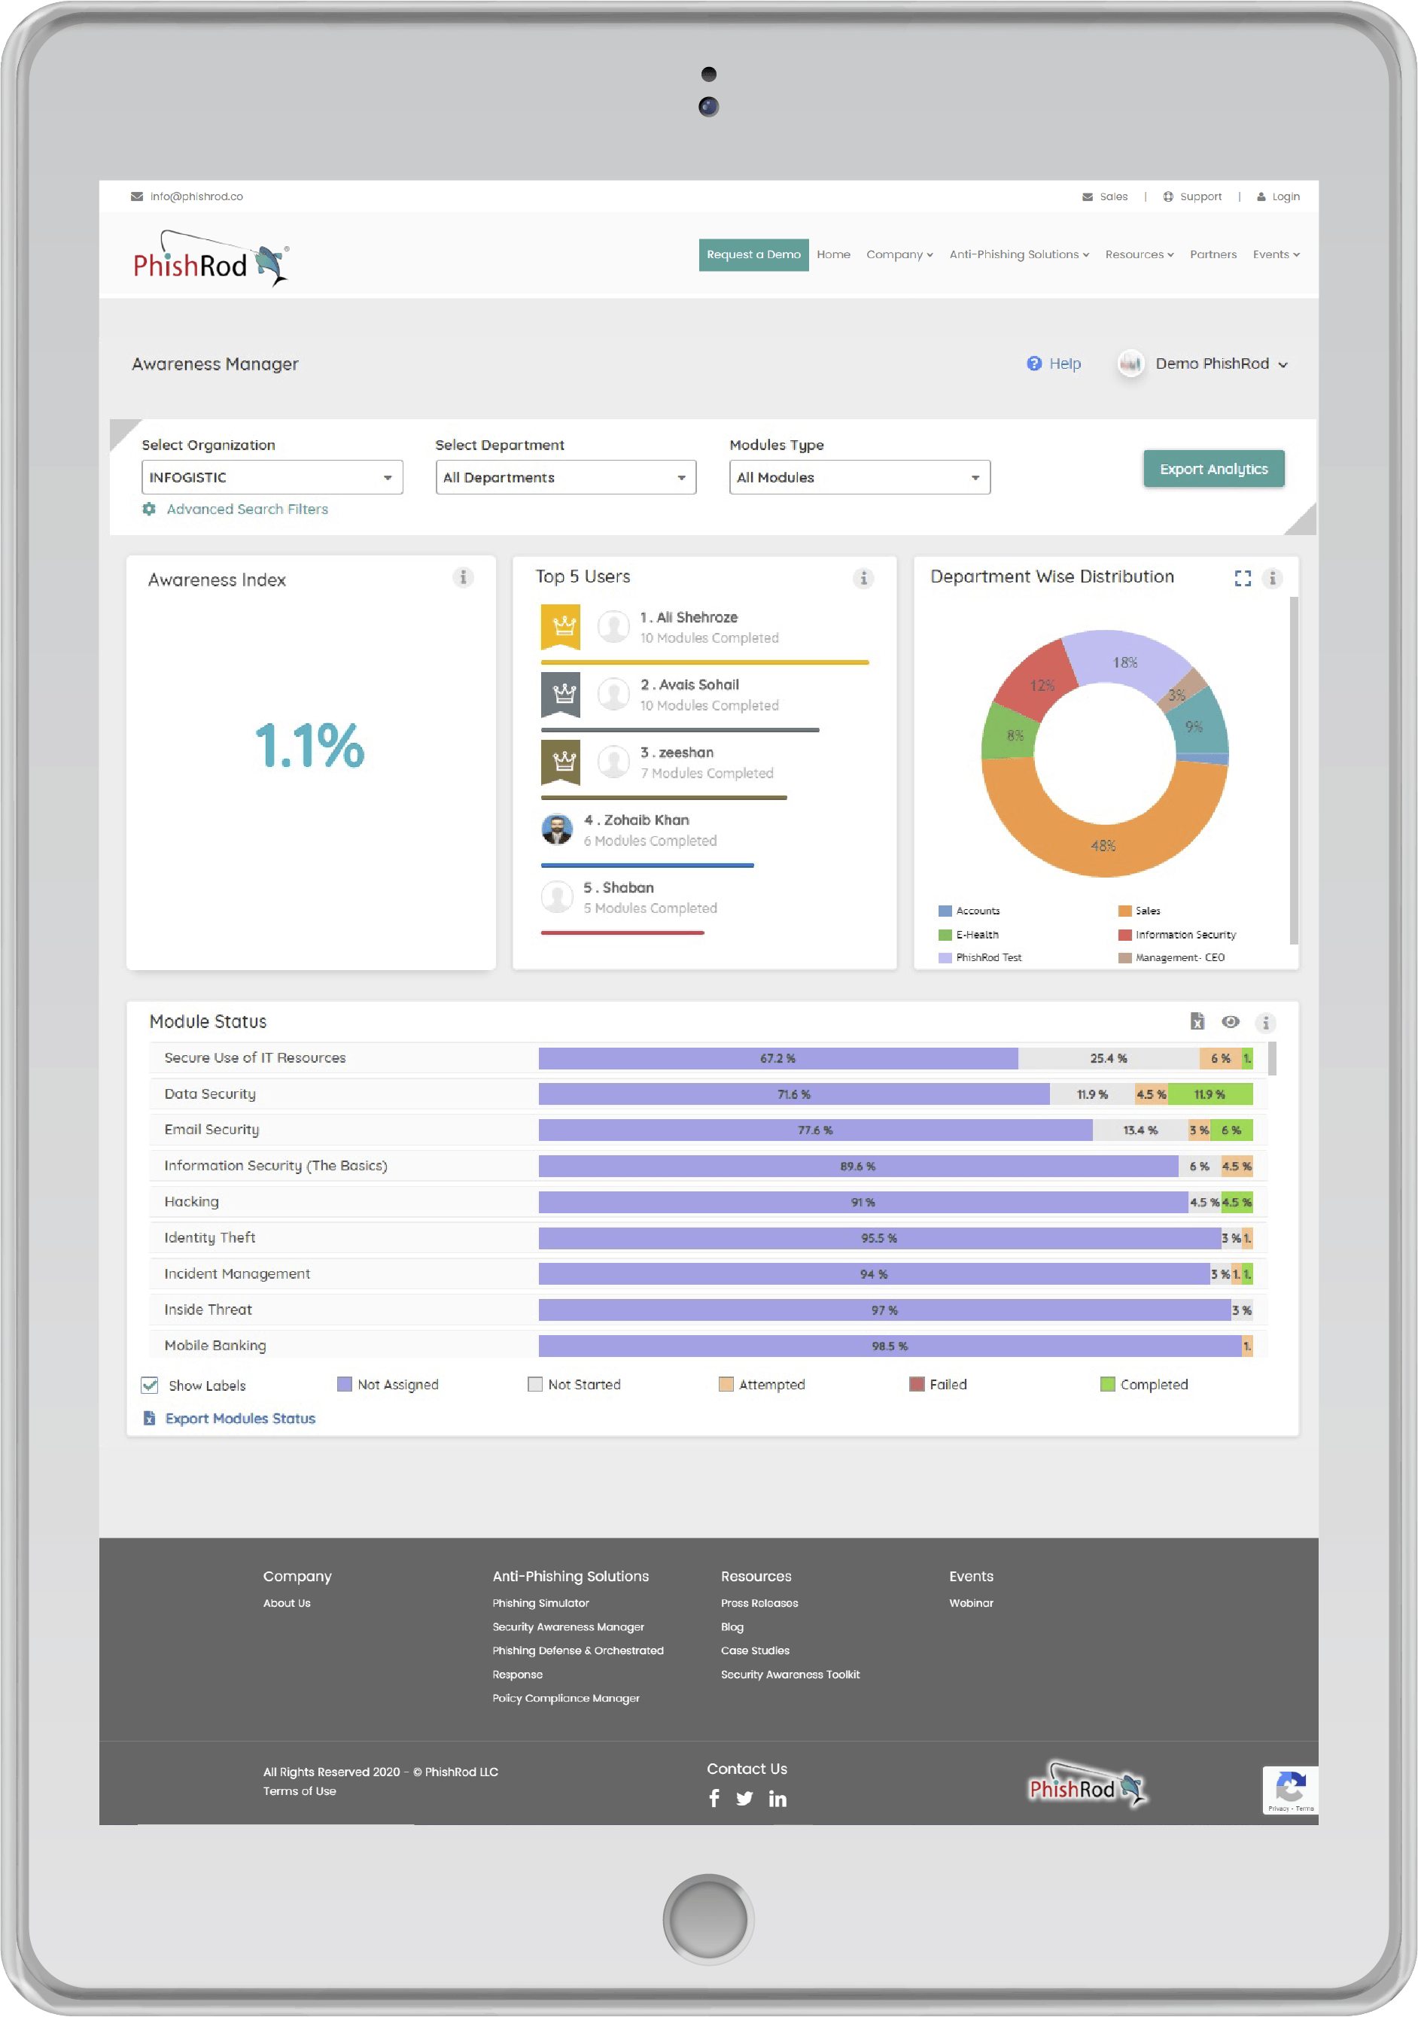Open the Modules Type All Modules dropdown
The image size is (1418, 2017).
pos(860,478)
